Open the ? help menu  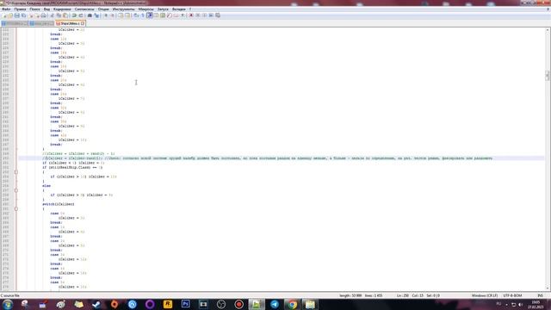click(x=190, y=9)
